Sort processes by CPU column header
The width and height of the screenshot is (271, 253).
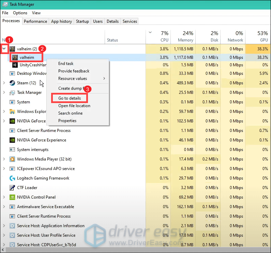pos(158,37)
